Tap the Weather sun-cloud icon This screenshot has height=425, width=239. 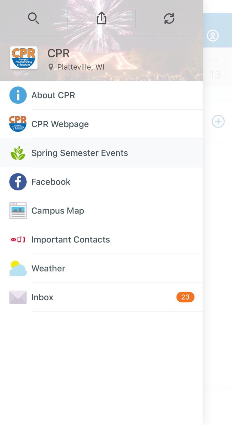coord(18,269)
